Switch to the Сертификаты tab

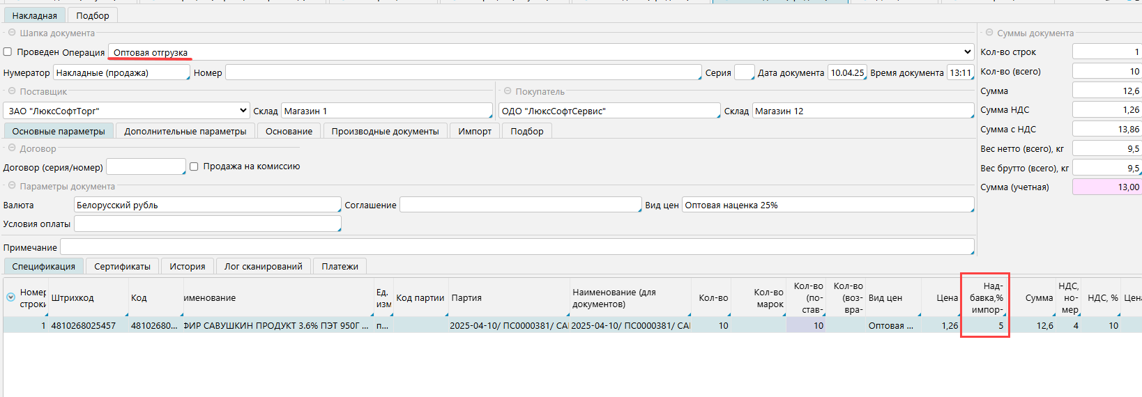(122, 266)
